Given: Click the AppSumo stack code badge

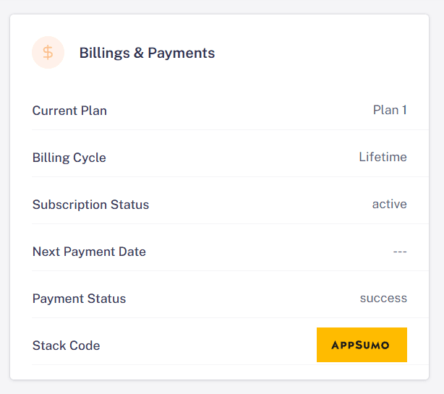Looking at the screenshot, I should (x=362, y=345).
